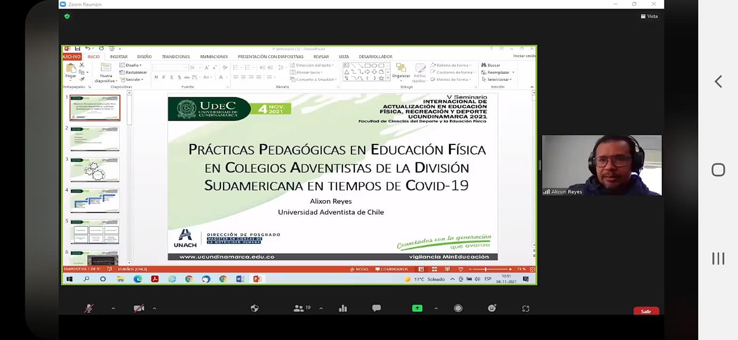Expand audio options arrow beside microphone

(x=113, y=308)
